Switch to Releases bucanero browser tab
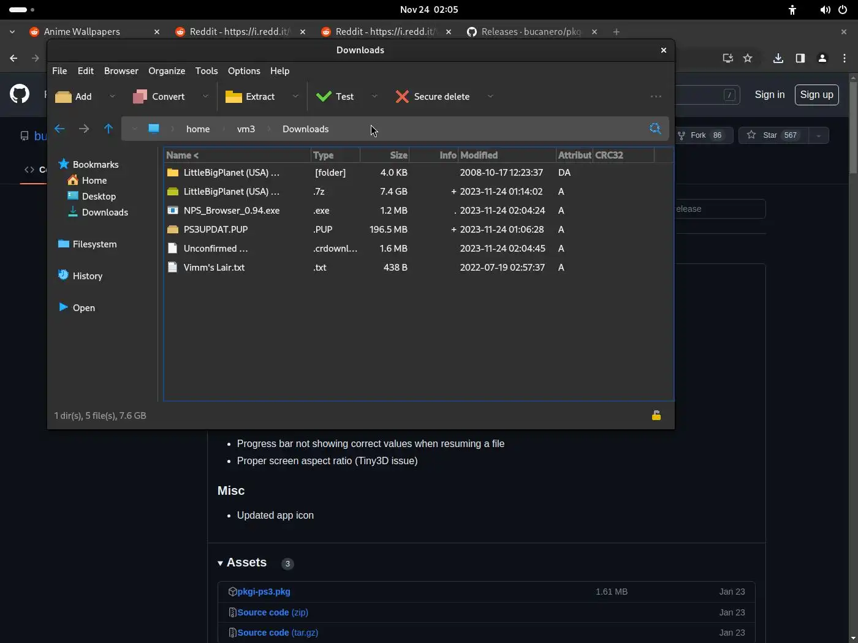The width and height of the screenshot is (858, 643). (x=532, y=32)
